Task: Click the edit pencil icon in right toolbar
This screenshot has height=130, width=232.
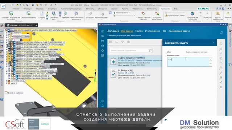Action: point(221,73)
